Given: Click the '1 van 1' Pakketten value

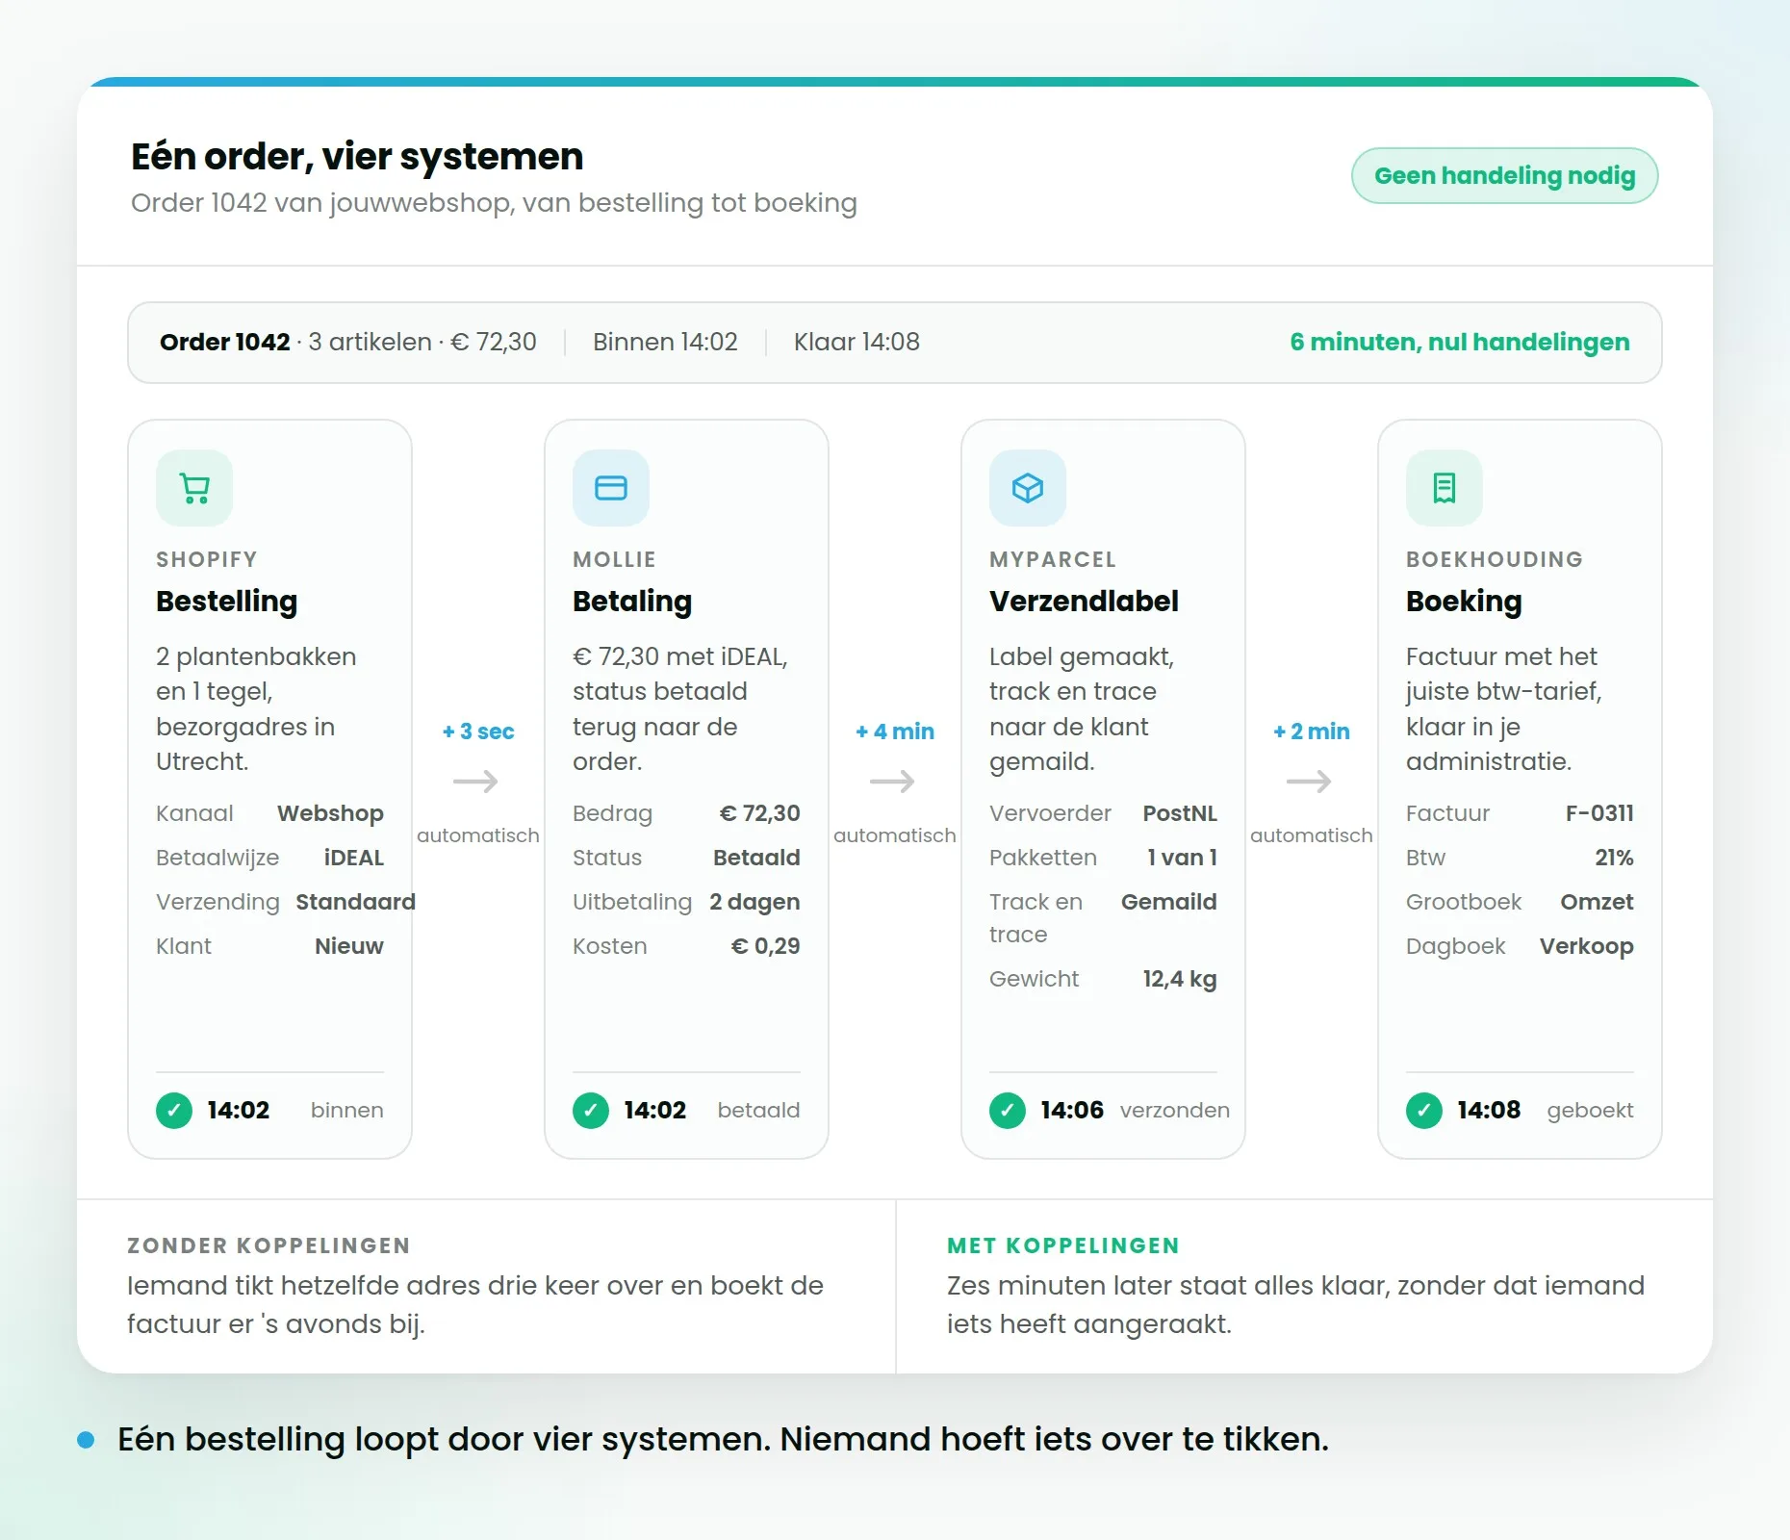Looking at the screenshot, I should point(1182,858).
